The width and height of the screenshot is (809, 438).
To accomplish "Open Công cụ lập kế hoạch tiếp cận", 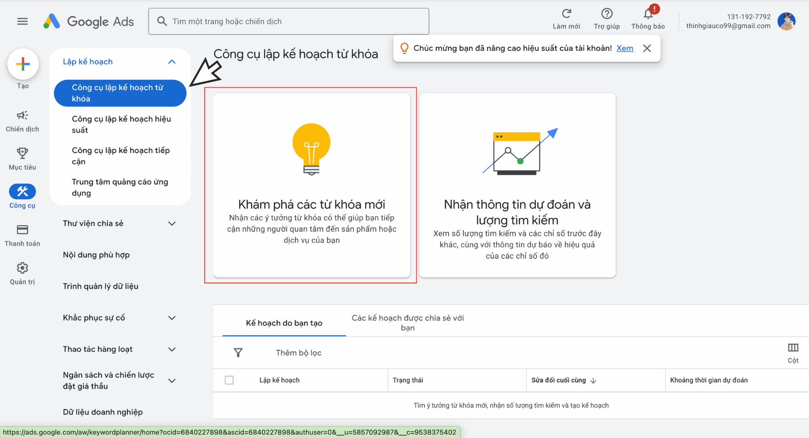I will pos(120,156).
